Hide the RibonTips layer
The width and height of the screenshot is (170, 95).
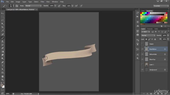(142, 59)
